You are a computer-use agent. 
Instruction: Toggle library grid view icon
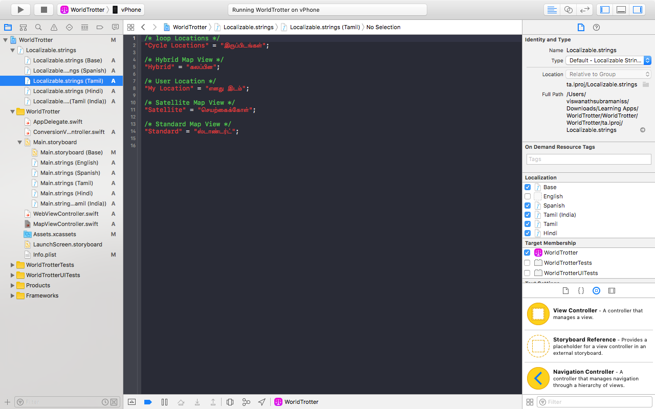click(x=530, y=402)
